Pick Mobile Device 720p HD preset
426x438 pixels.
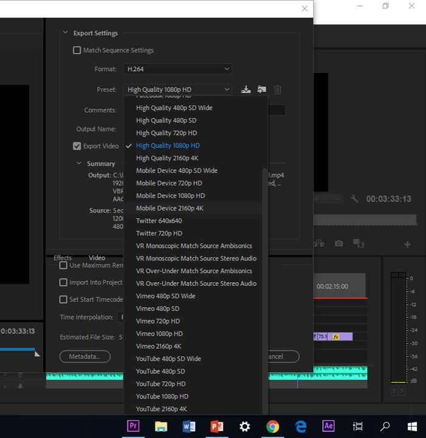[x=193, y=183]
